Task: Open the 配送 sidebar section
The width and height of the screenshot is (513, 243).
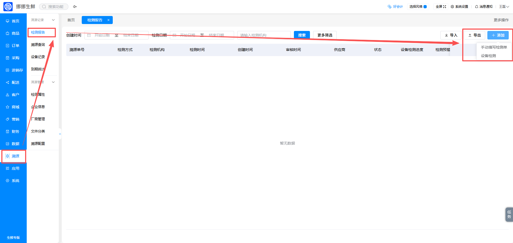Action: [x=13, y=82]
